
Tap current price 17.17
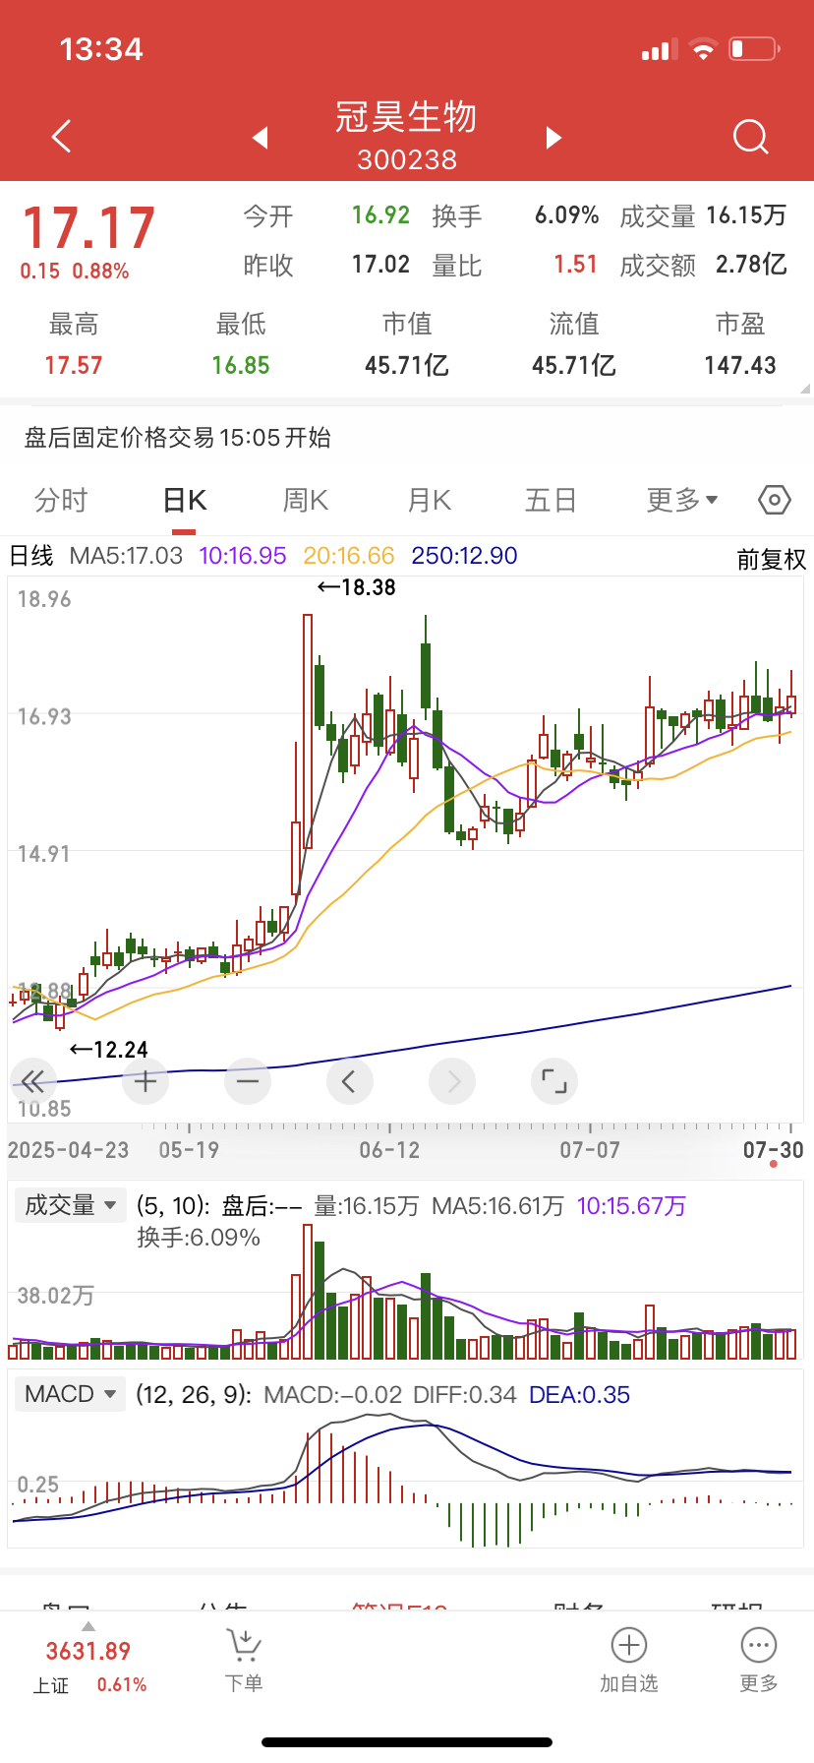click(88, 228)
